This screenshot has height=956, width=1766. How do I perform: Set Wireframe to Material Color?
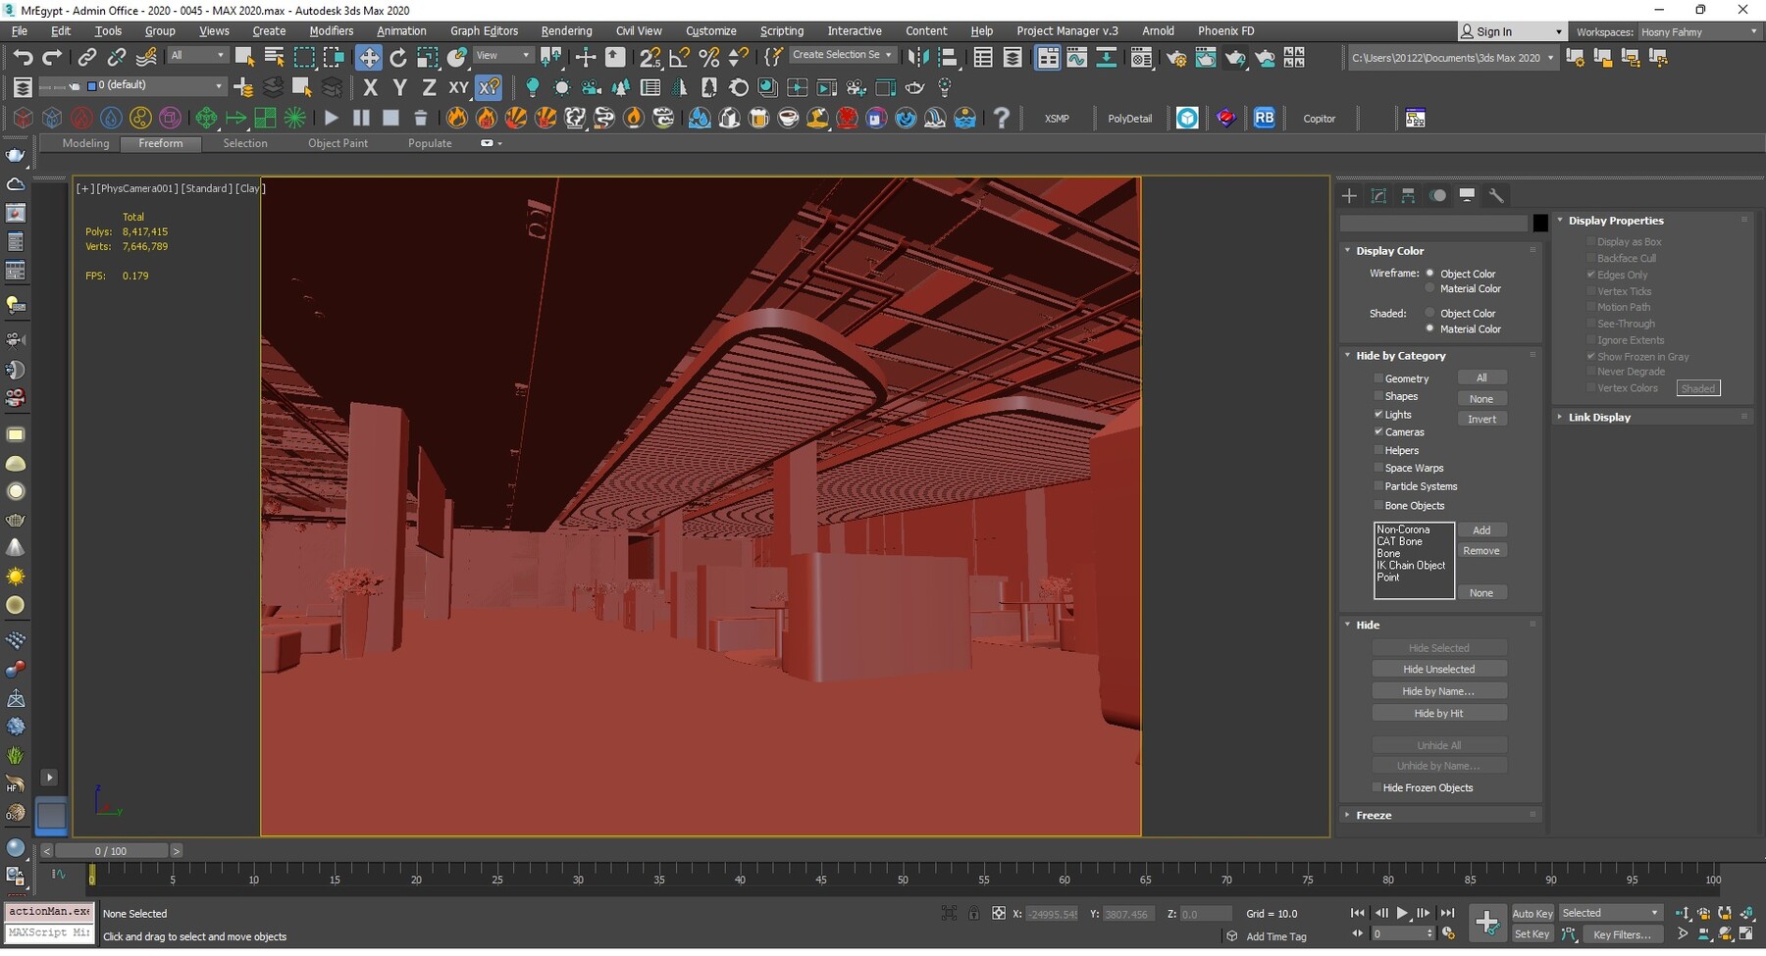click(x=1429, y=289)
